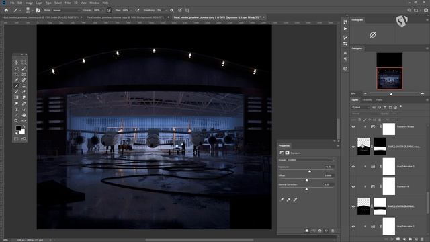Hide the Exposure 4 layer

tap(353, 187)
